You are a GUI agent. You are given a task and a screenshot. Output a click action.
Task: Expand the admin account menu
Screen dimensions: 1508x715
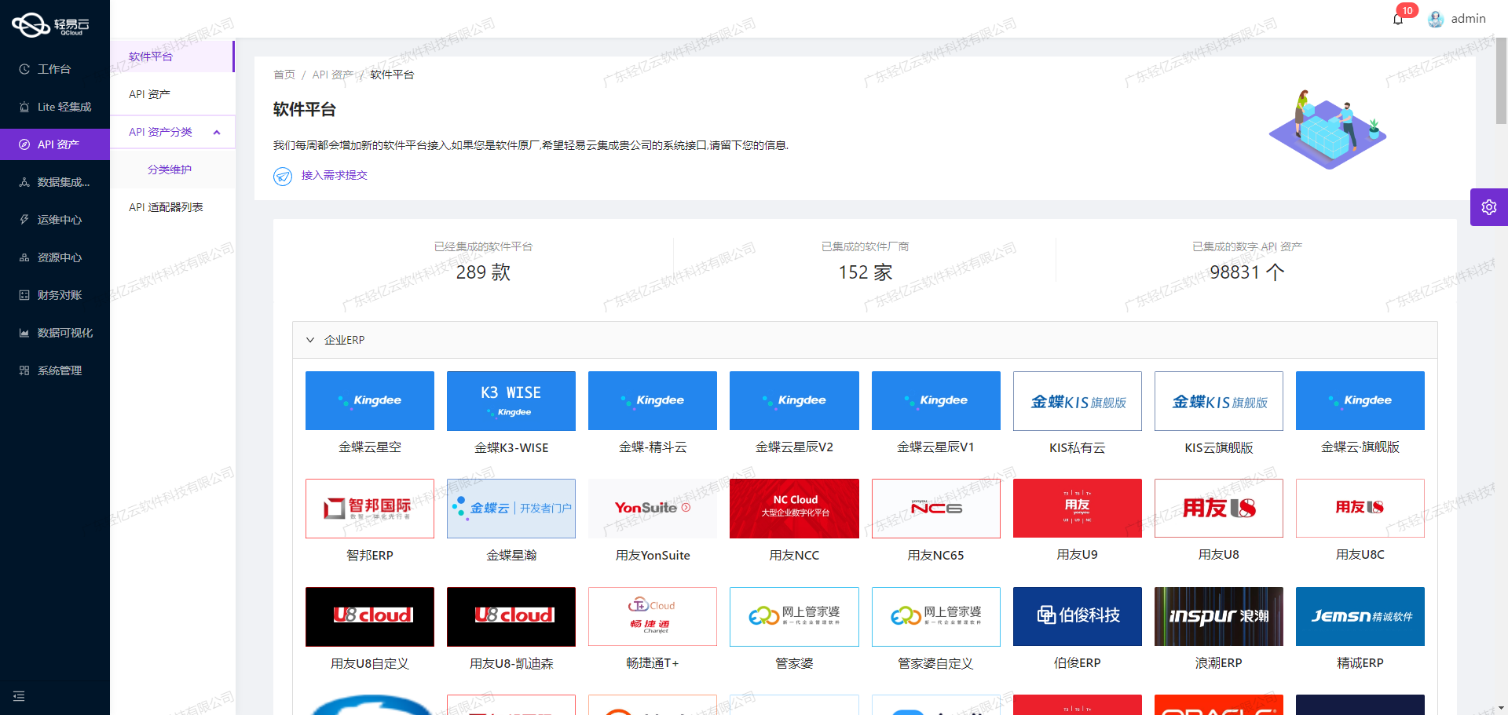pos(1458,18)
